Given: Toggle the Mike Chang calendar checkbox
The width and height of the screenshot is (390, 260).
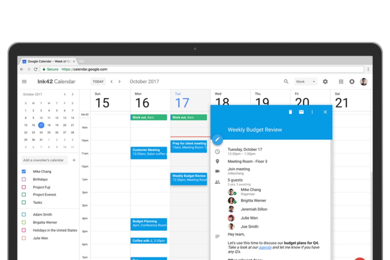Looking at the screenshot, I should (24, 171).
